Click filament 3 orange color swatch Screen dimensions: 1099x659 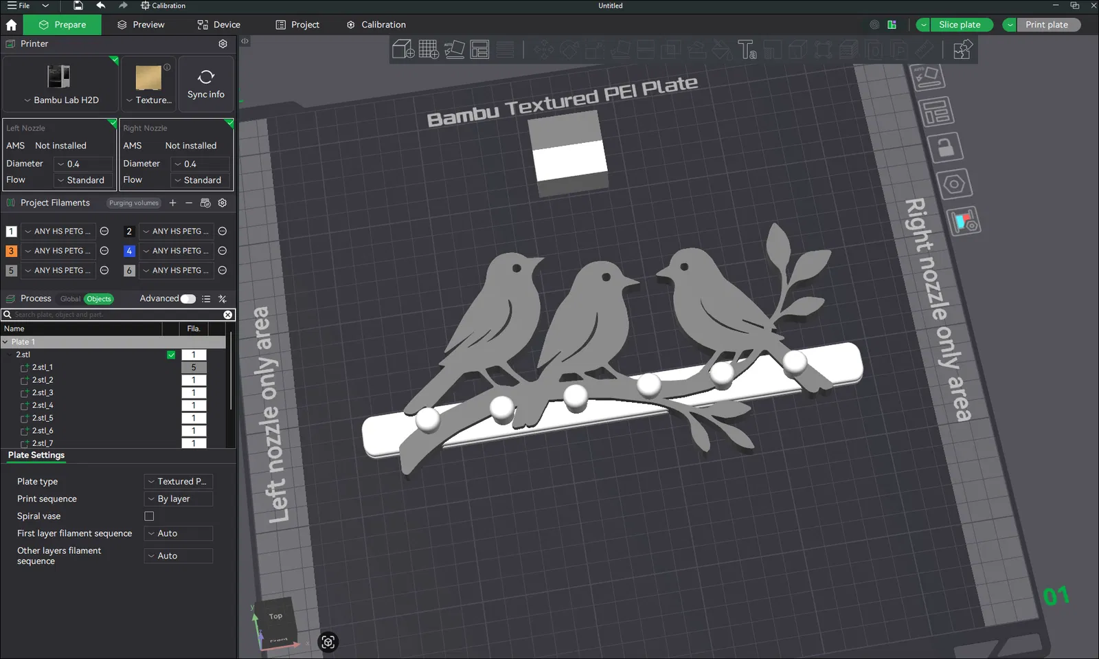pos(12,251)
